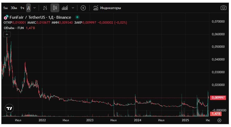The width and height of the screenshot is (231, 127).
Task: Click the 0,009997 current price label
Action: (x=218, y=98)
